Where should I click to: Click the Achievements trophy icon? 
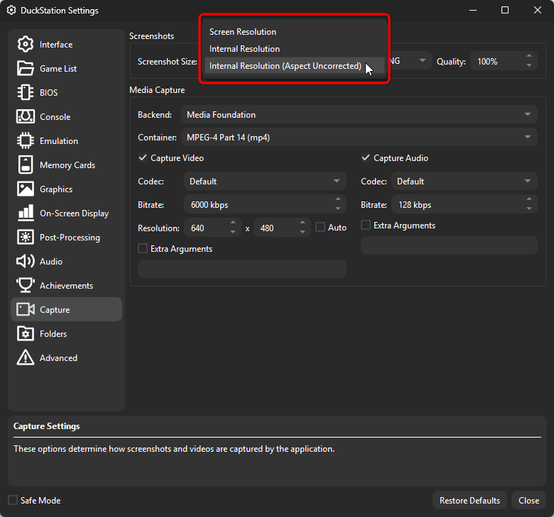(26, 286)
